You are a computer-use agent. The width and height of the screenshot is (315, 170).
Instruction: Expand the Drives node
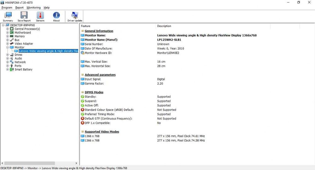pos(8,54)
